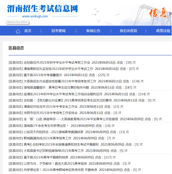The width and height of the screenshot is (172, 174).
Task: Open article 合阳县召开2021年初中学业水平考试考前工作会
Action: [57, 63]
